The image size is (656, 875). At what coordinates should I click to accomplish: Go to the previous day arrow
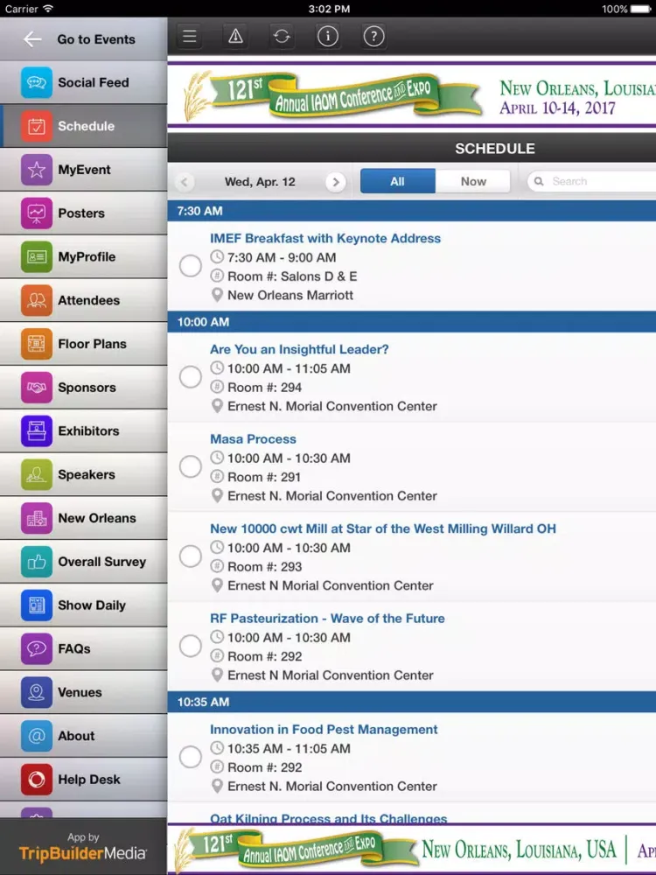tap(184, 182)
